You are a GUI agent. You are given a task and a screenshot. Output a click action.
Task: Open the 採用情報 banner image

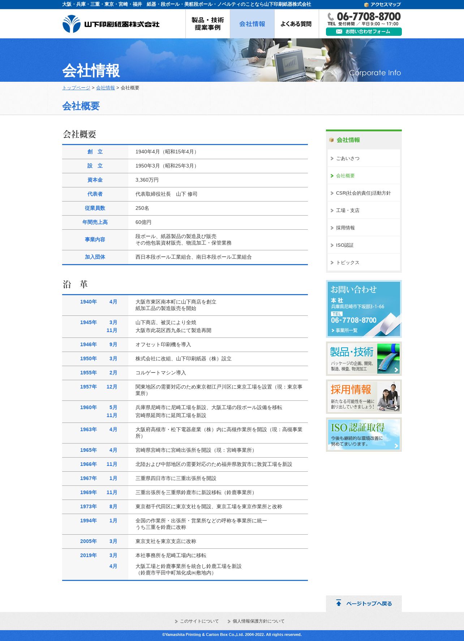click(x=364, y=396)
